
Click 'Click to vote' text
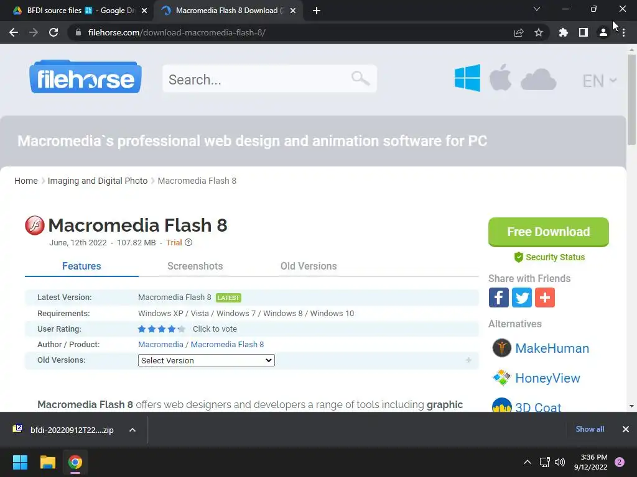pyautogui.click(x=215, y=329)
